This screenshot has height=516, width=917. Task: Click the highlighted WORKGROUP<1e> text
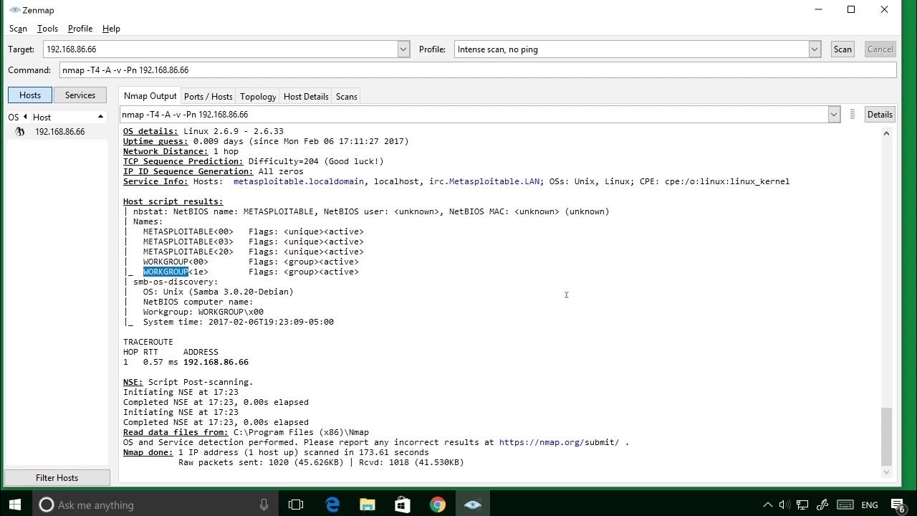(176, 272)
